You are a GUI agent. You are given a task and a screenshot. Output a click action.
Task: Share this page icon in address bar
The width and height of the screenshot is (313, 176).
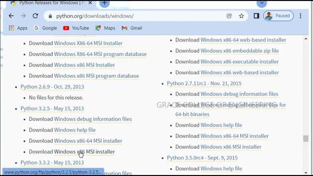click(229, 16)
